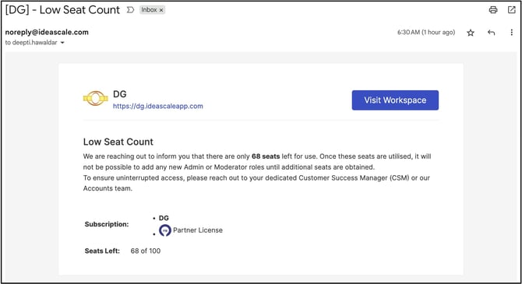Click the Partner License text

click(198, 230)
